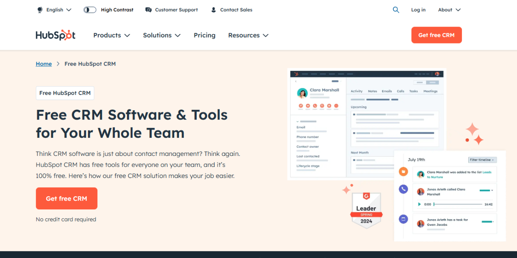Click the G2 Leader Spring 2024 badge

366,210
